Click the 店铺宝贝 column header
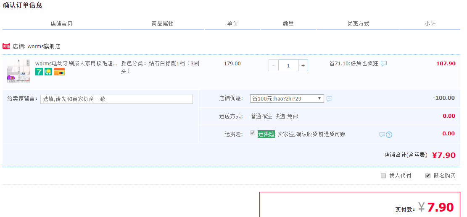Image resolution: width=467 pixels, height=217 pixels. [x=61, y=24]
